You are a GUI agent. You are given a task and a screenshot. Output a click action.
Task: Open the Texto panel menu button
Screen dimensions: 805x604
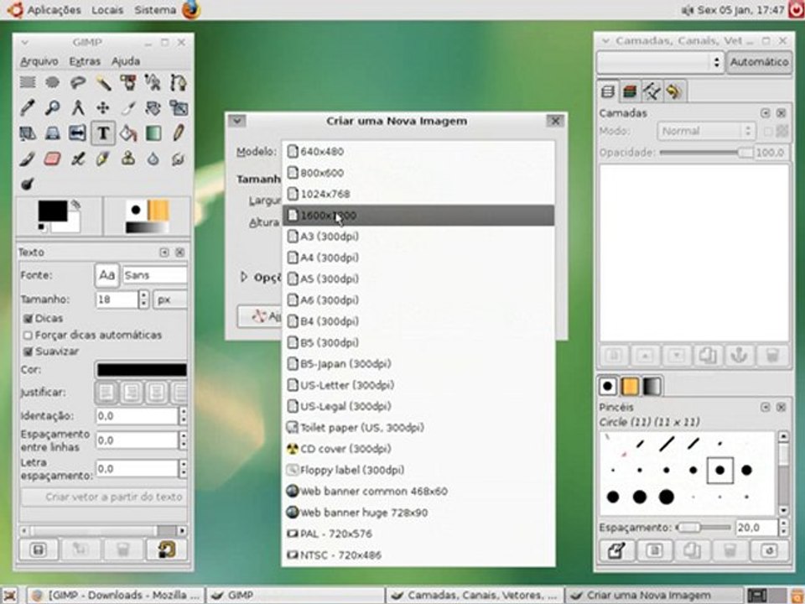(x=164, y=253)
